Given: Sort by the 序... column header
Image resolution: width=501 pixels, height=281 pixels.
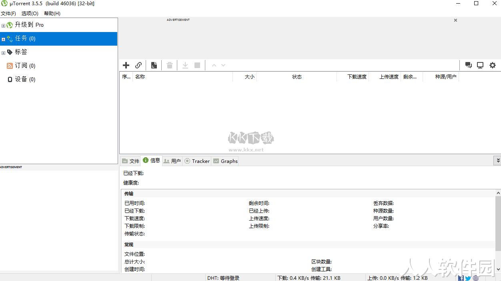Looking at the screenshot, I should tap(126, 77).
